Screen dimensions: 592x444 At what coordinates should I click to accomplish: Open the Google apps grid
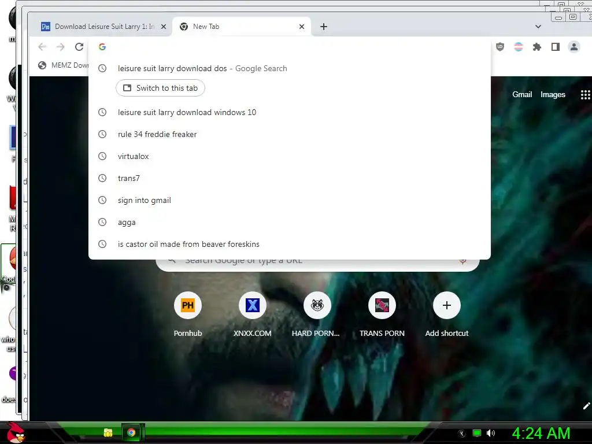tap(585, 94)
